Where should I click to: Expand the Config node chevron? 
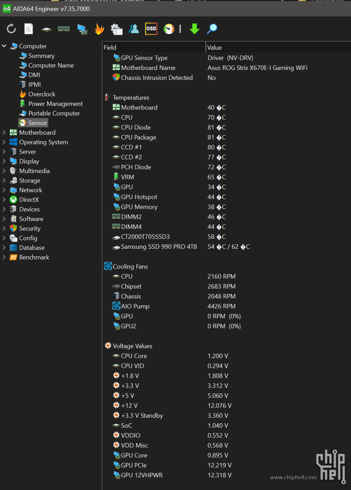coord(4,238)
